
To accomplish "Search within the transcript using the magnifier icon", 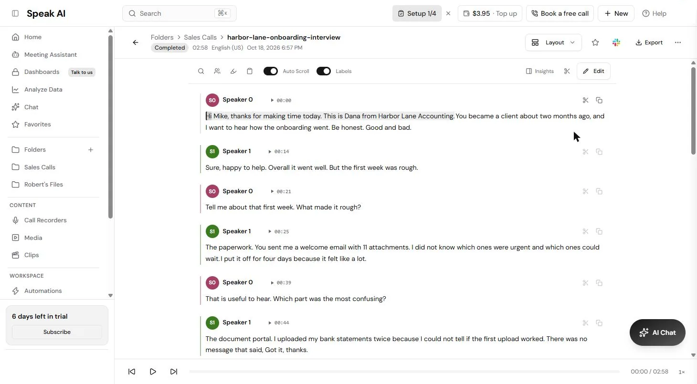I will point(201,71).
